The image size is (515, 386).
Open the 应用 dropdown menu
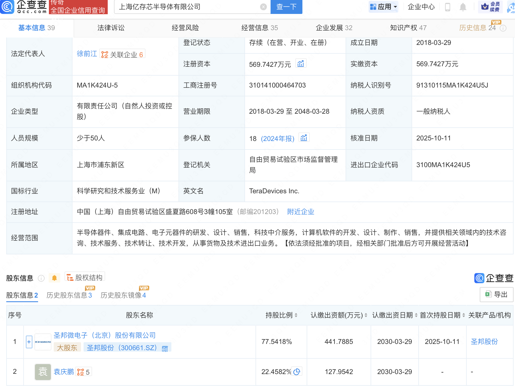(383, 7)
